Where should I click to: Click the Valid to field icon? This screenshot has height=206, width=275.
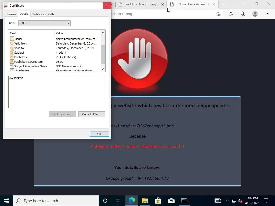[12, 48]
